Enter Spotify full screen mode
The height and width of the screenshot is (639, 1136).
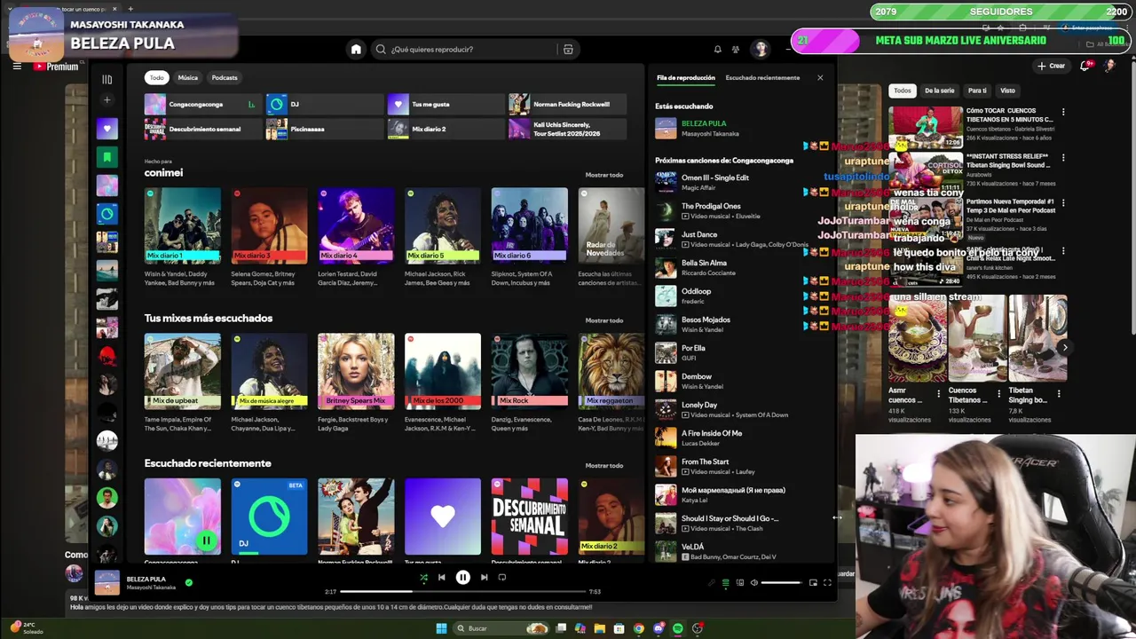coord(827,583)
